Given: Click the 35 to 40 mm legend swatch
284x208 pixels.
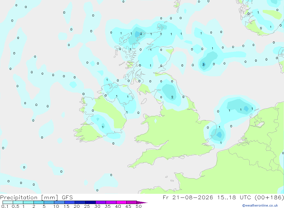Looking at the screenshot, I should [x=111, y=202].
